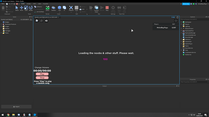Open the three-dots menu in viewport
The height and width of the screenshot is (117, 209).
pos(176,21)
